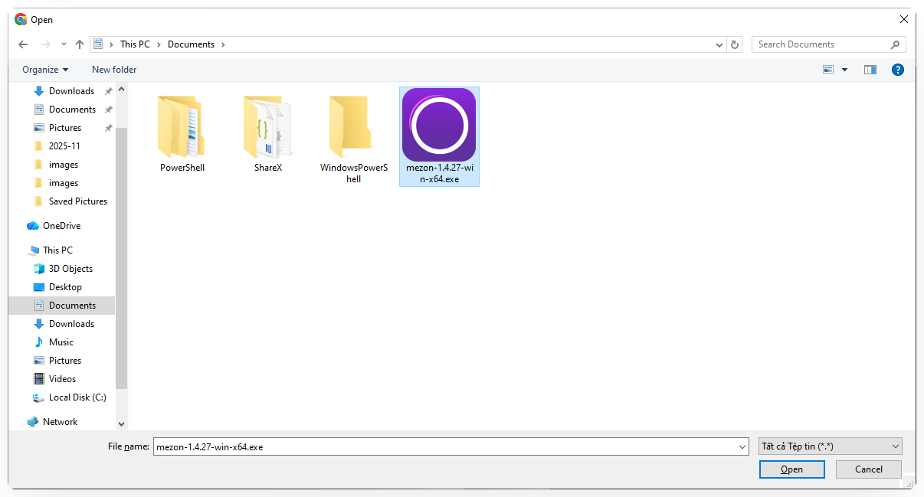Open the Help question mark icon

[x=898, y=70]
